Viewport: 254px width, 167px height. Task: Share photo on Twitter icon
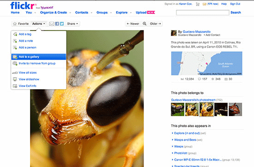(x=62, y=24)
